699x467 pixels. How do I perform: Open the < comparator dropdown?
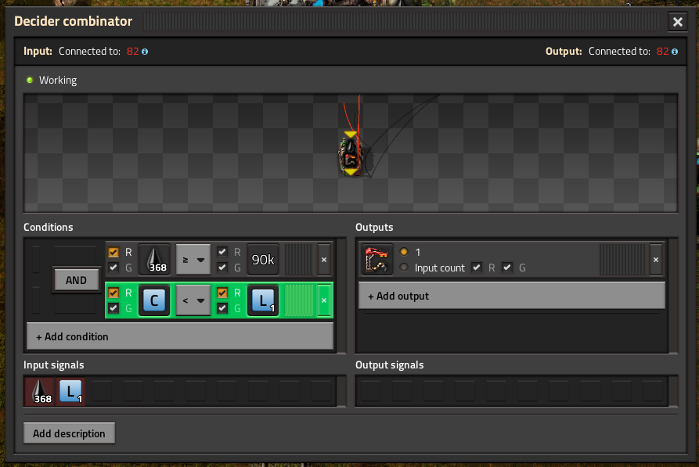(193, 300)
